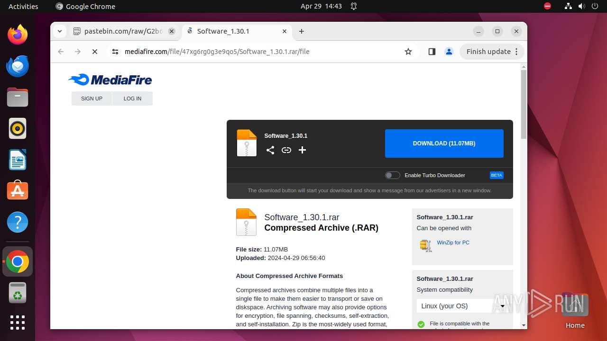
Task: Click the LOG IN button
Action: coord(132,99)
